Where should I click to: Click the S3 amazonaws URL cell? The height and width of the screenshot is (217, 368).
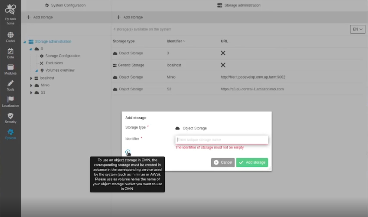[x=252, y=89]
